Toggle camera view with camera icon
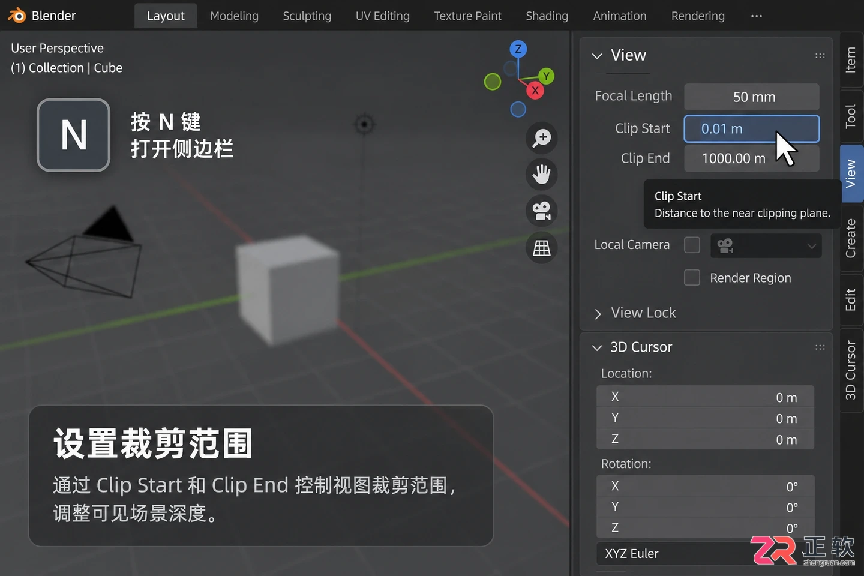Image resolution: width=864 pixels, height=576 pixels. 542,211
